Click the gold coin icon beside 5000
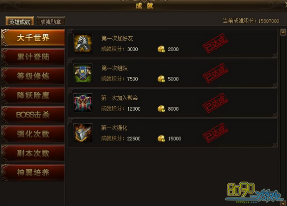This screenshot has height=206, width=287. (161, 79)
